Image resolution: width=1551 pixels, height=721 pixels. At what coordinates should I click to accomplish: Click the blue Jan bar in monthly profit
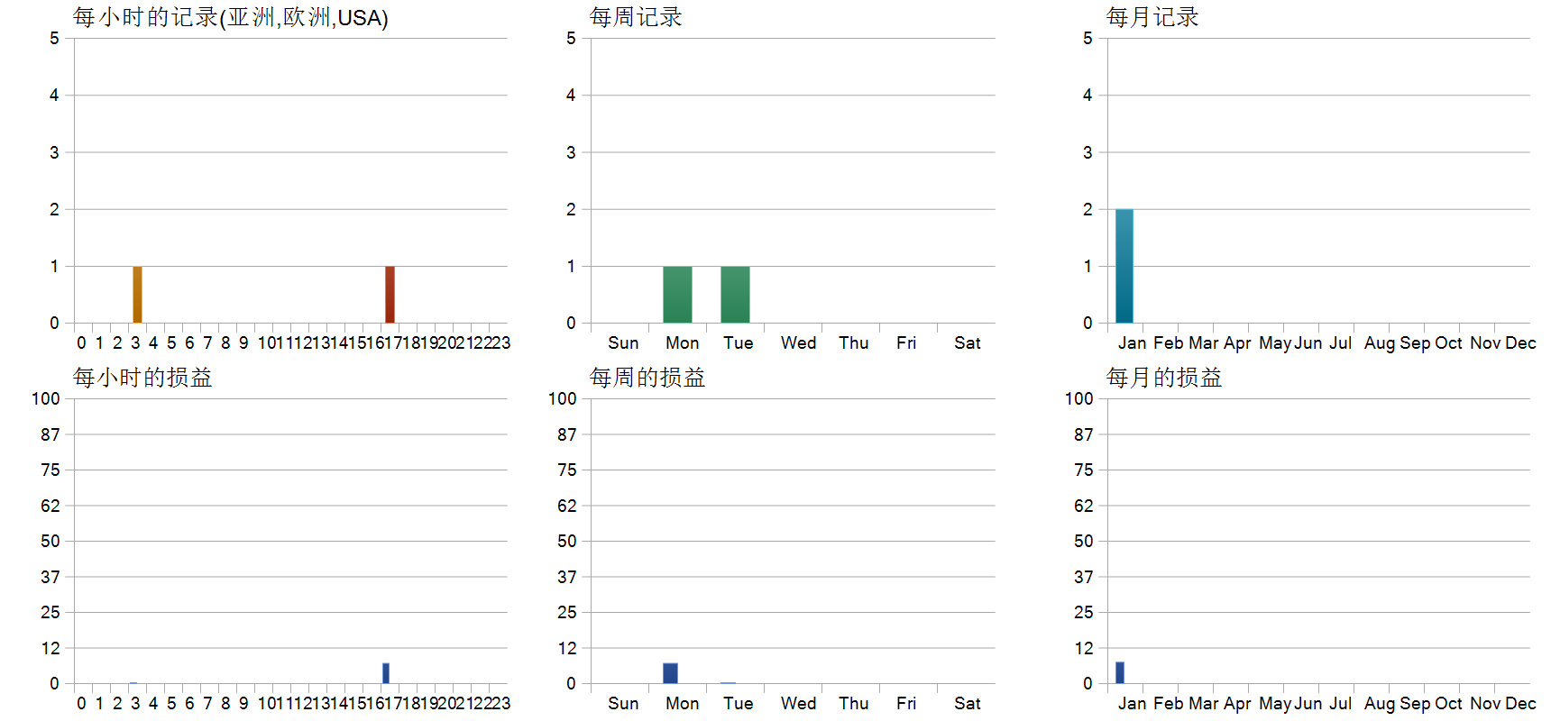click(1120, 672)
